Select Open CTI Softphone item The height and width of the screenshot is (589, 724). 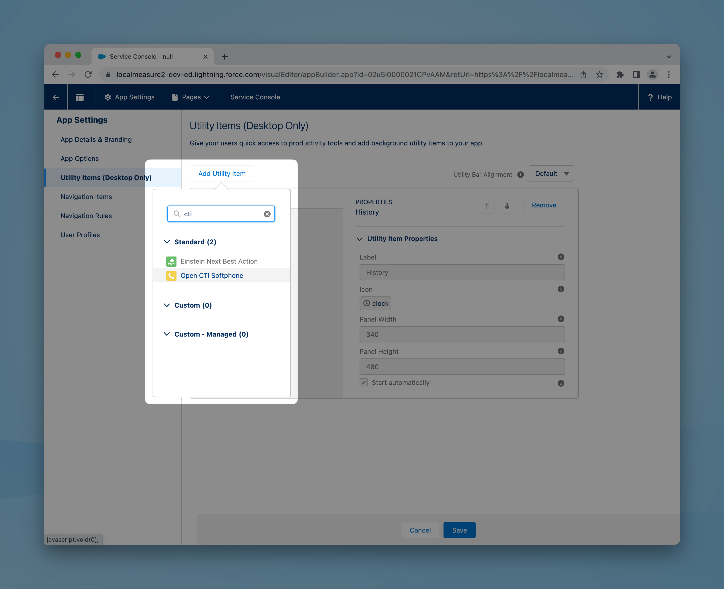[212, 276]
